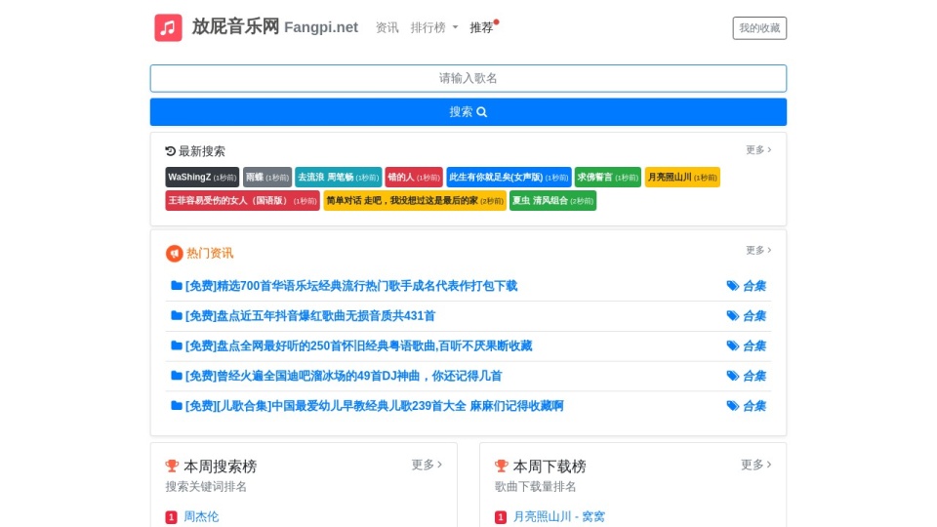937x527 pixels.
Task: Open the 精选700首华语乐坛经典 article link
Action: pos(351,286)
